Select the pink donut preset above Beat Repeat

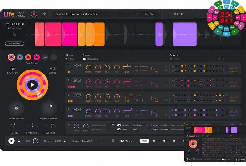37,57
